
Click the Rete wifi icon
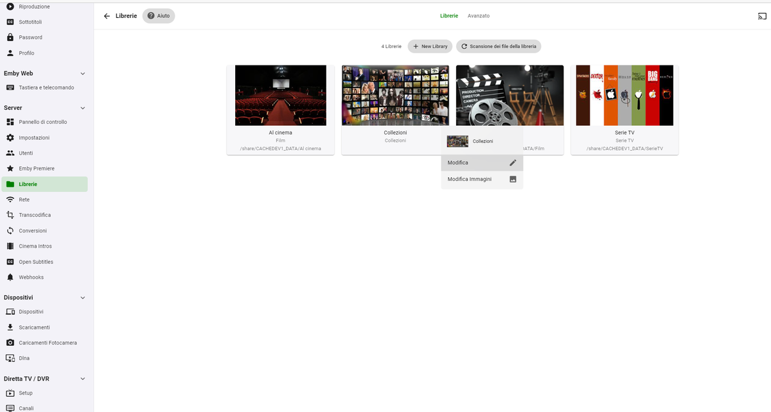[x=10, y=200]
